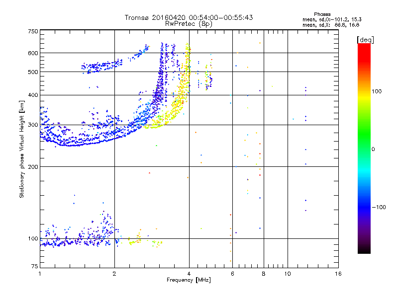This screenshot has width=398, height=298.
Task: Click the x-axis '8' tick label
Action: point(264,274)
